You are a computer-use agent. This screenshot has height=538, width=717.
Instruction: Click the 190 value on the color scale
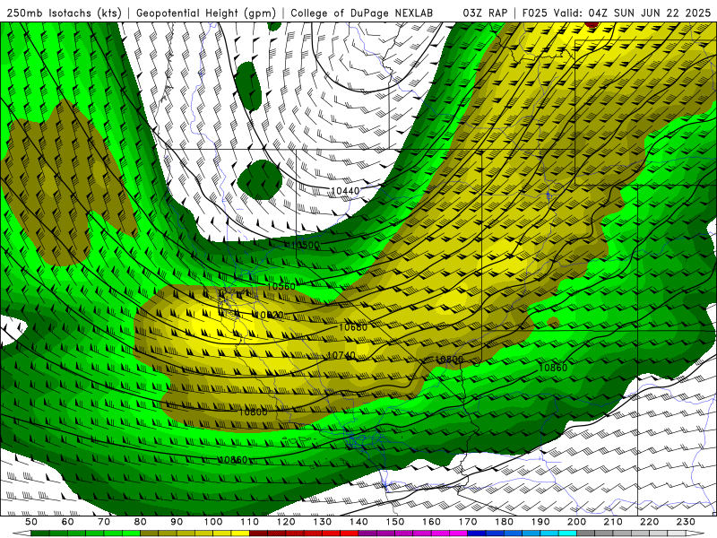tap(540, 522)
